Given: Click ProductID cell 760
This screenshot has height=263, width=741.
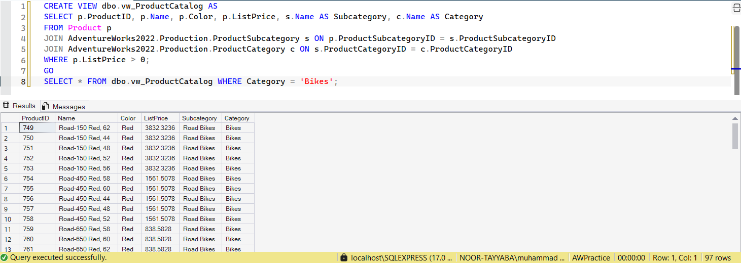Looking at the screenshot, I should [37, 239].
